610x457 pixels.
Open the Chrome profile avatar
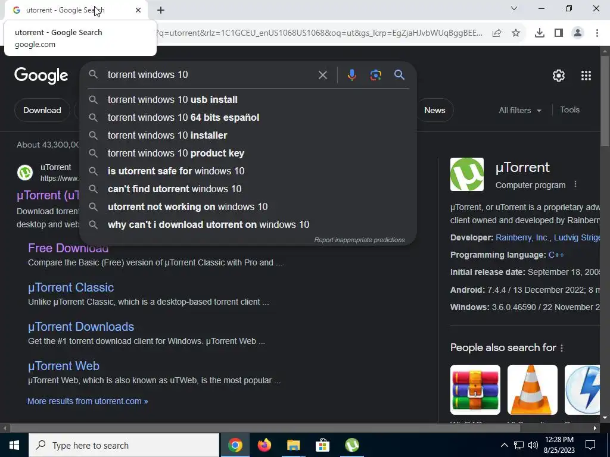coord(578,33)
